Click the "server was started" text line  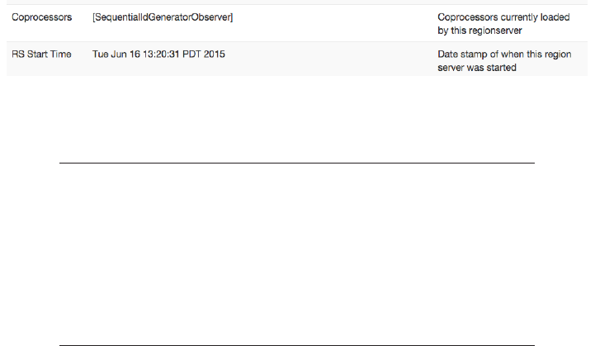pos(477,68)
